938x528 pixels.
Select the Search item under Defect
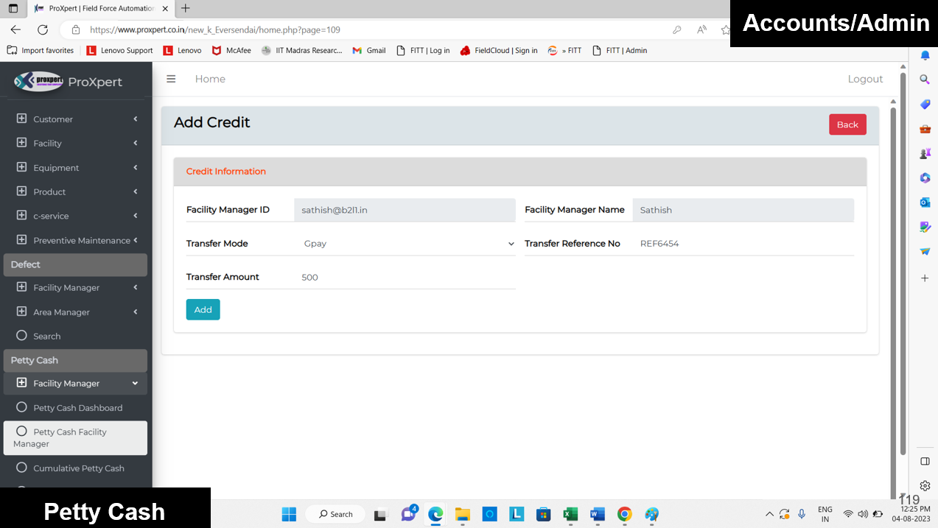pyautogui.click(x=46, y=336)
